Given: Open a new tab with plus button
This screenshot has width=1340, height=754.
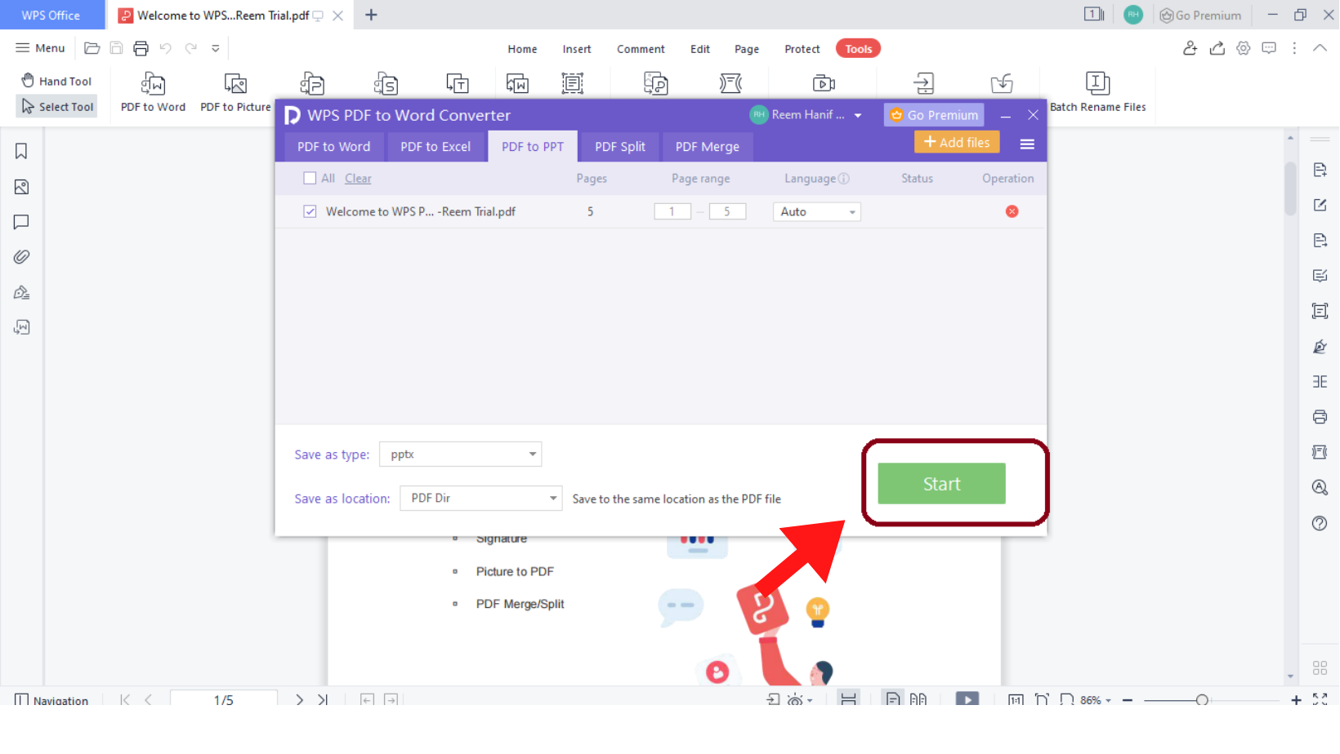Looking at the screenshot, I should point(371,15).
